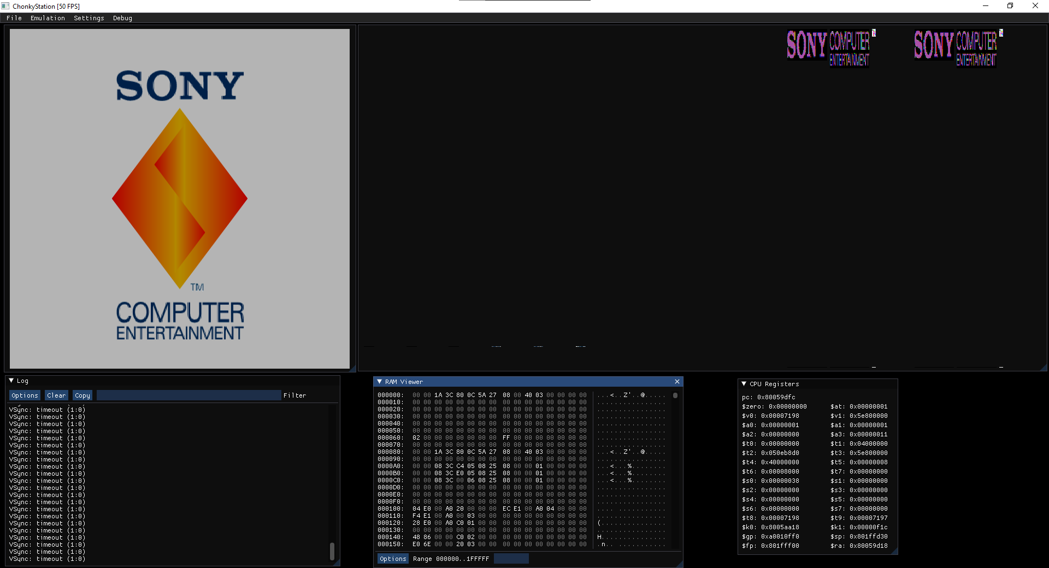The width and height of the screenshot is (1049, 568).
Task: Click the Log panel resize grip corner
Action: 337,563
